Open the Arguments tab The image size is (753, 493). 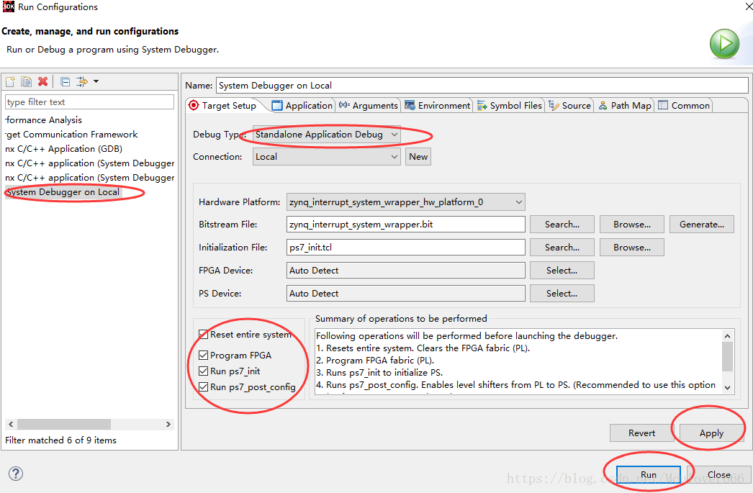[369, 105]
